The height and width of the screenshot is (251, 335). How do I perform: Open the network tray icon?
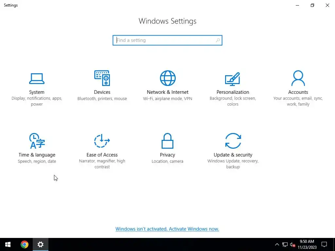[x=285, y=244]
